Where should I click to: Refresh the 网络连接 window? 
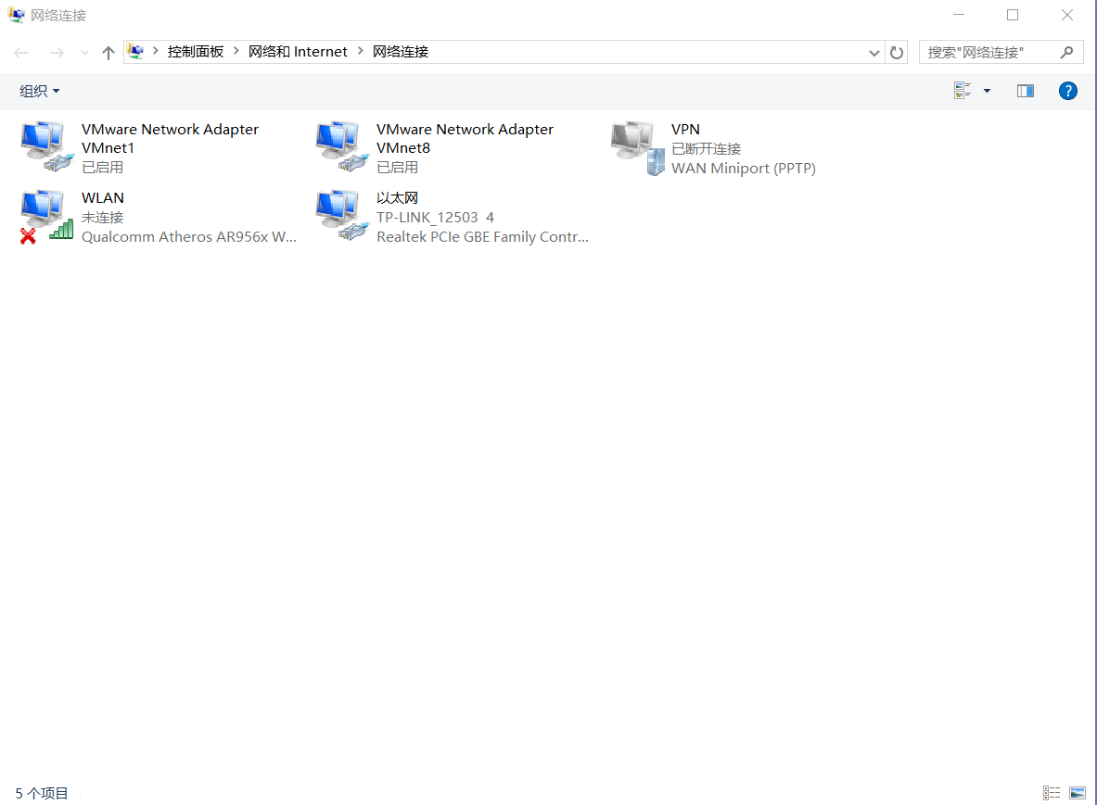point(896,53)
